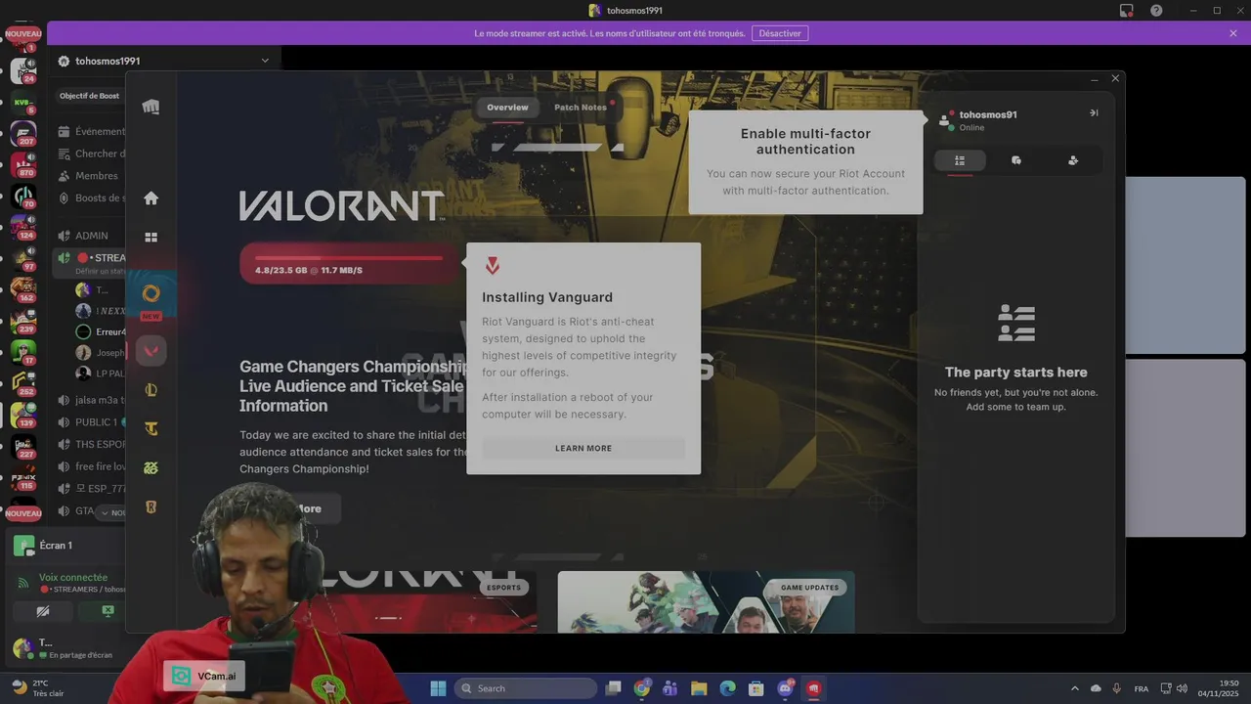
Task: Open the Discord server with 207 badge
Action: 22,133
